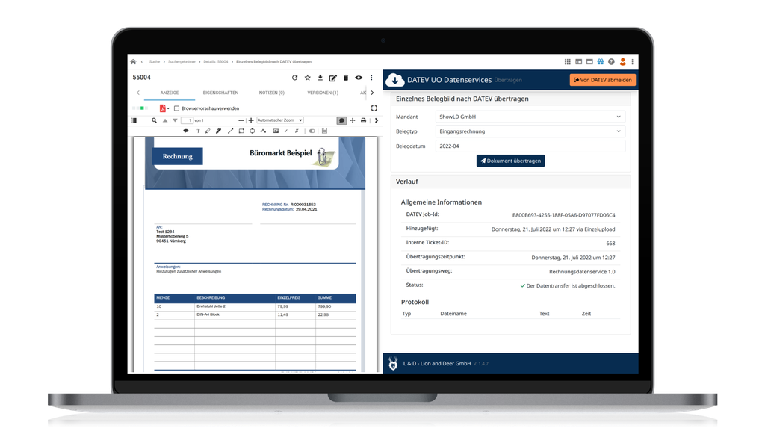The height and width of the screenshot is (440, 765).
Task: Open top-right three-dot menu
Action: pos(632,61)
